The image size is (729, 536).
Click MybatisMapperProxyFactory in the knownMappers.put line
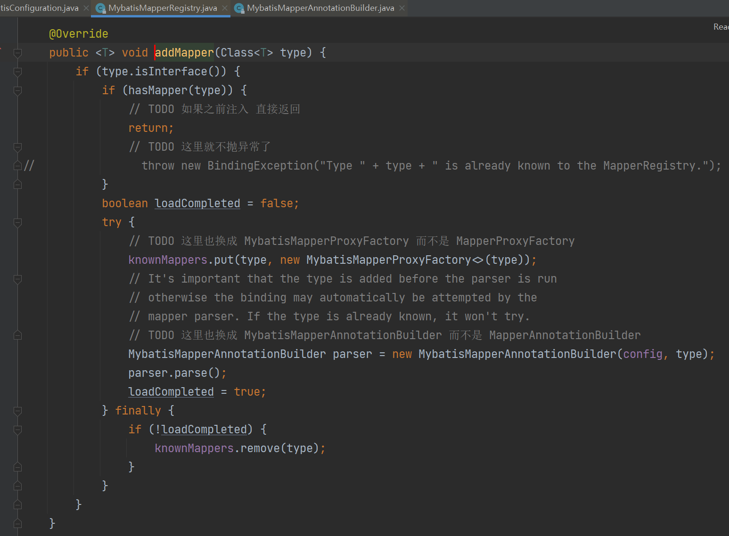point(388,260)
